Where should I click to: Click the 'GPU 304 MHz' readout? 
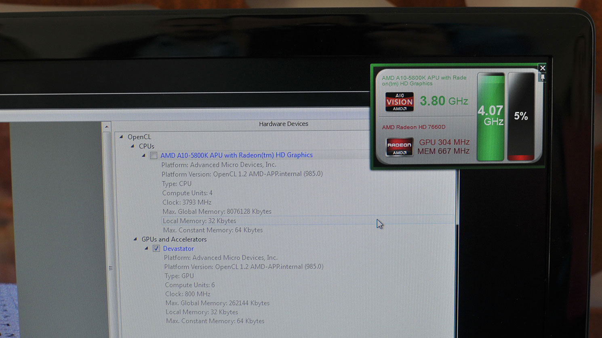444,142
